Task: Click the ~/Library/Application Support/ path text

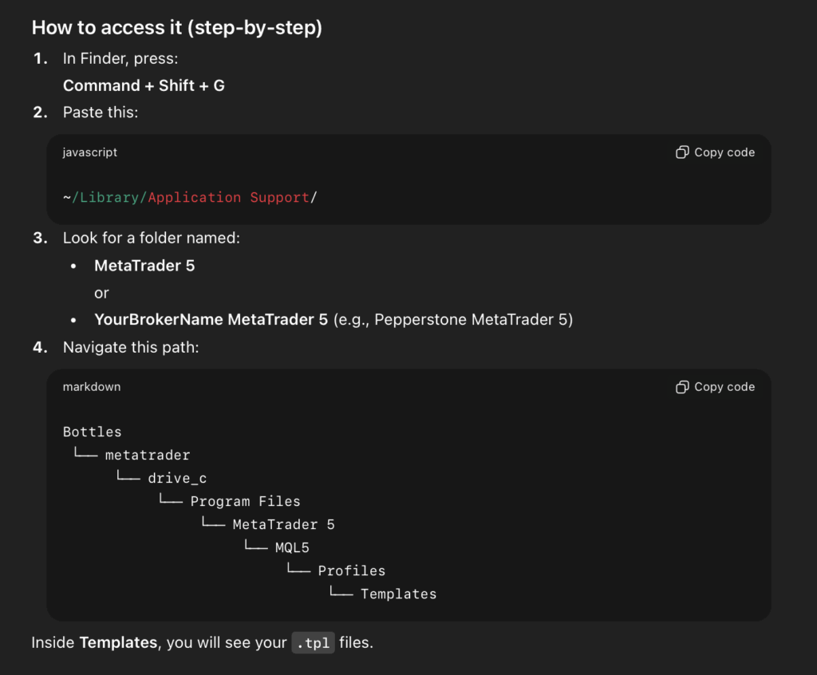Action: pos(190,197)
